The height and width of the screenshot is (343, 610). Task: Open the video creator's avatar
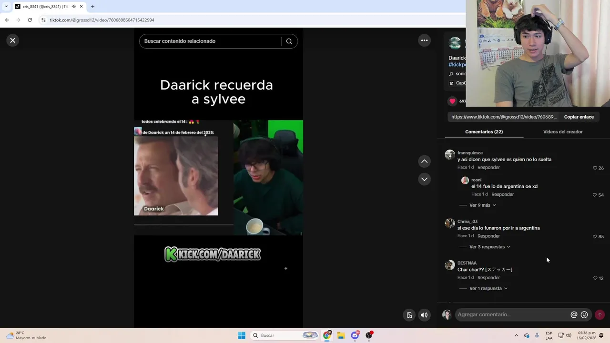[x=455, y=43]
